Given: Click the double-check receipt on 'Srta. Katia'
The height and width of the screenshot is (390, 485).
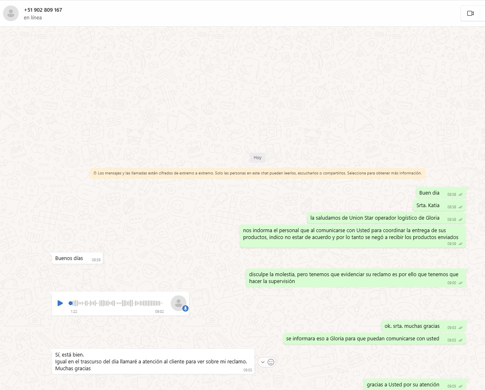Looking at the screenshot, I should (x=460, y=207).
